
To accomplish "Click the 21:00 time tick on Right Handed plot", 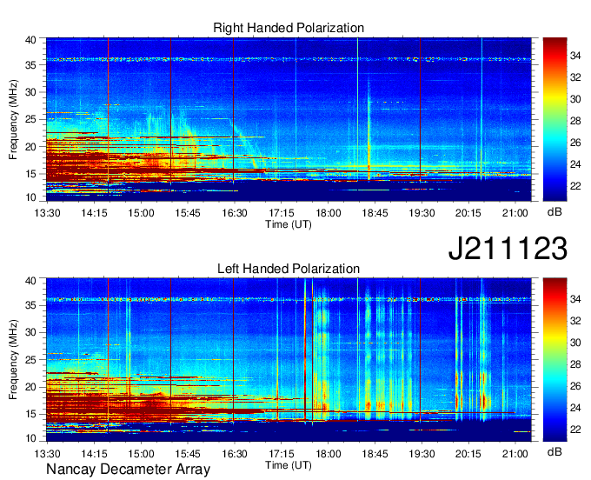I will click(515, 213).
